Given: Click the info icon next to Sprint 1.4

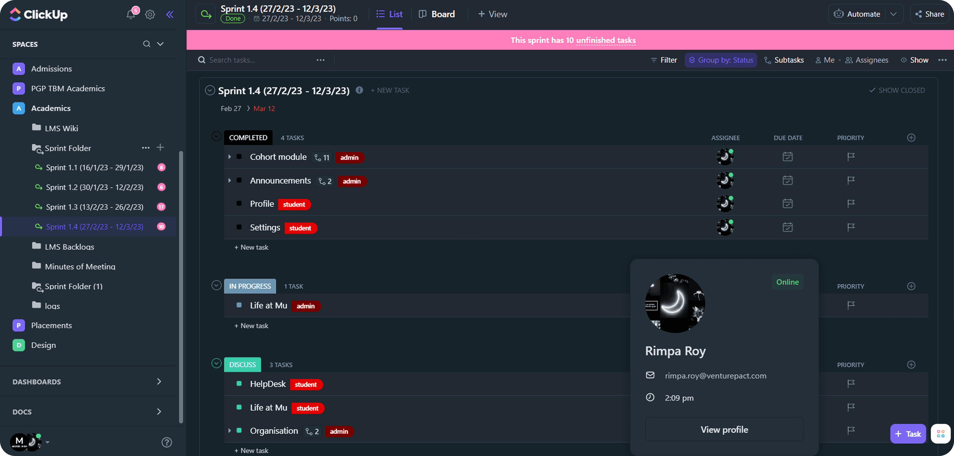Looking at the screenshot, I should (359, 90).
